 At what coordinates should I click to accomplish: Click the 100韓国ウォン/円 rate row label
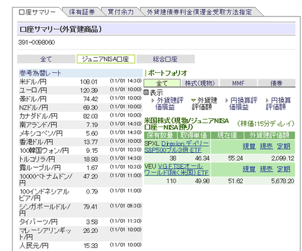coord(44,150)
